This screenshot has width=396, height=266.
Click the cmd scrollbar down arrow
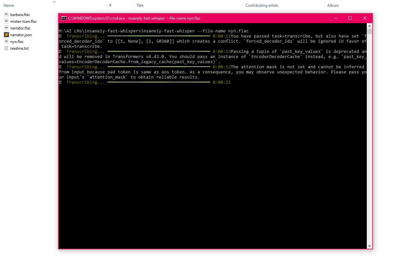(x=370, y=246)
